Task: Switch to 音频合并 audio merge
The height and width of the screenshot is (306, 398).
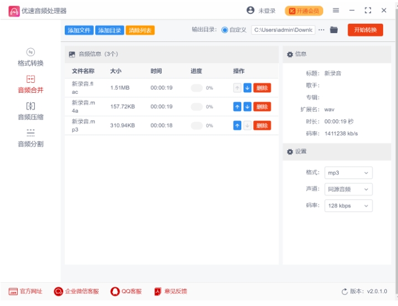Action: click(30, 85)
